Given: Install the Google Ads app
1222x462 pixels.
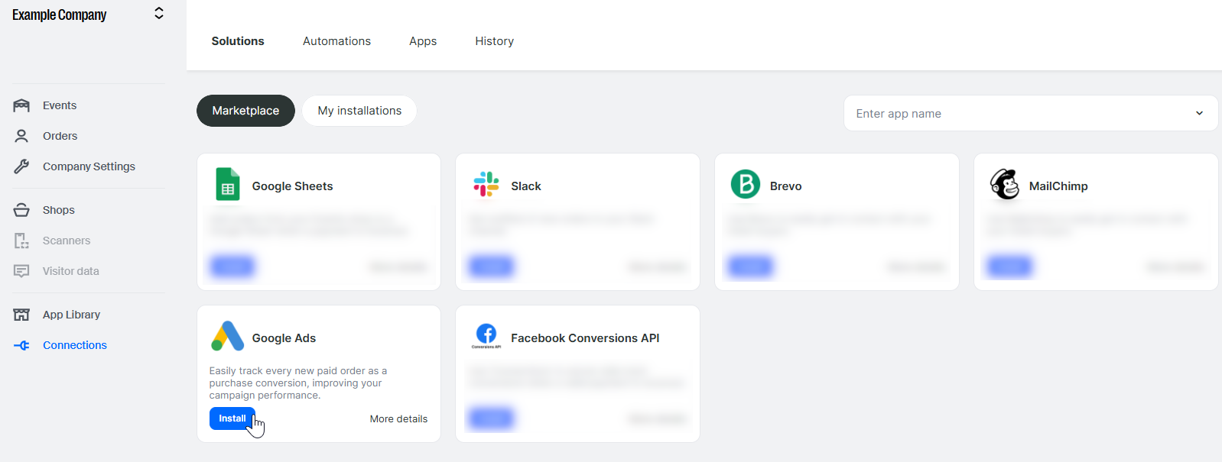Looking at the screenshot, I should point(232,418).
